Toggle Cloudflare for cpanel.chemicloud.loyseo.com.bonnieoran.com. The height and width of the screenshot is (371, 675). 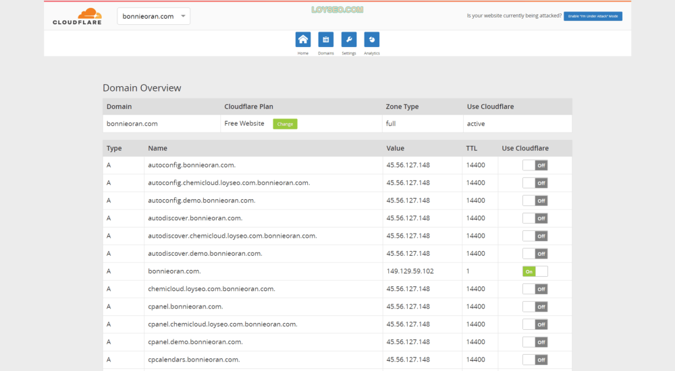[535, 325]
